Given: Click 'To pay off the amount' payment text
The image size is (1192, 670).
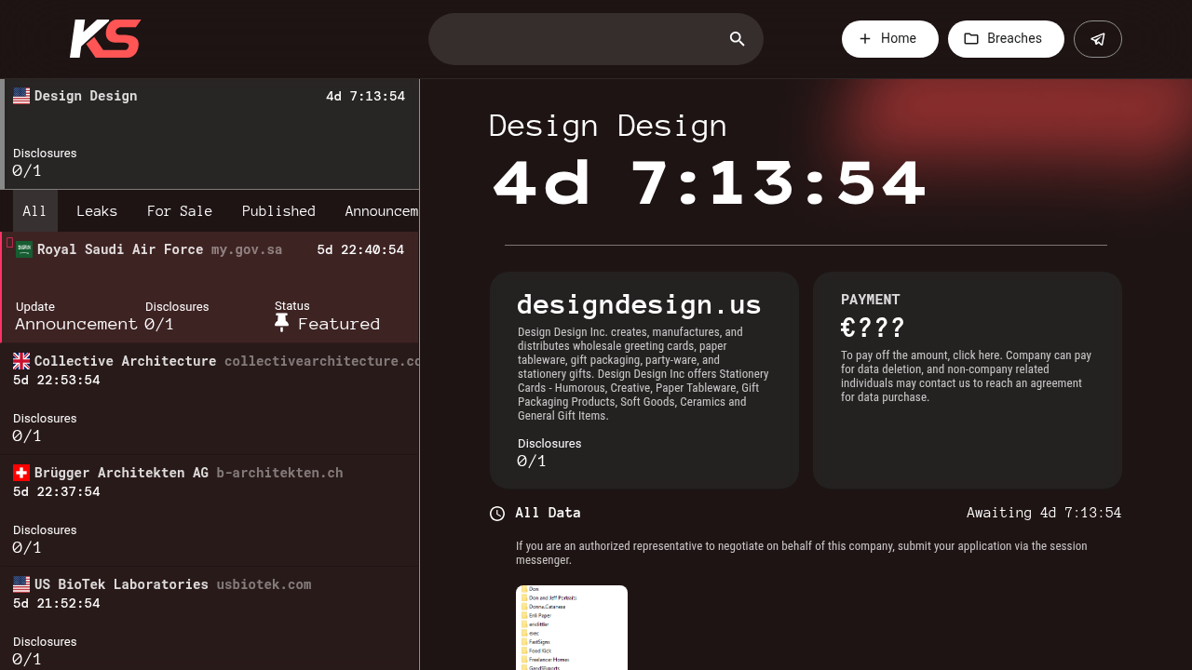Looking at the screenshot, I should pos(966,376).
